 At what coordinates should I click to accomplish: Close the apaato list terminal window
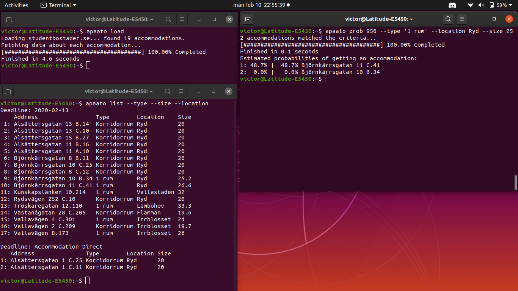[x=229, y=91]
